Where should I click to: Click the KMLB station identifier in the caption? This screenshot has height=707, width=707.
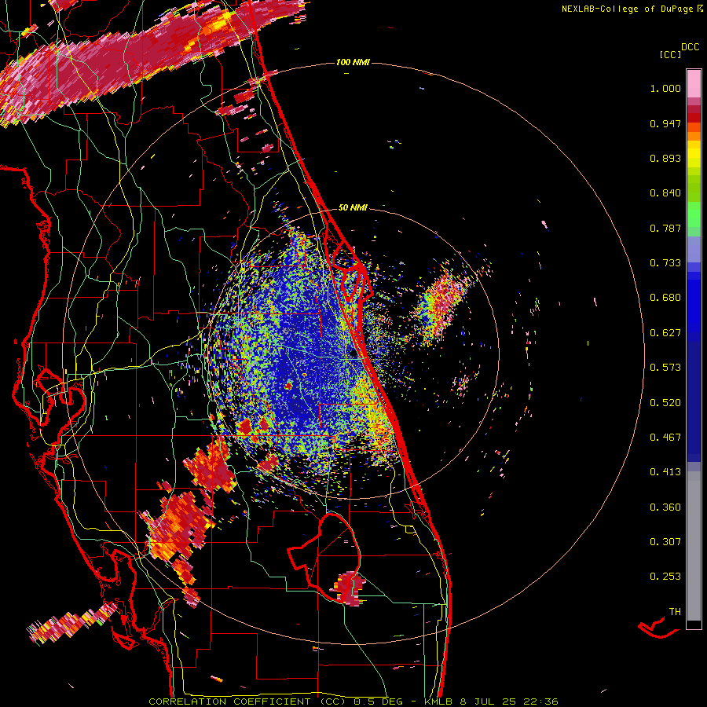[439, 702]
